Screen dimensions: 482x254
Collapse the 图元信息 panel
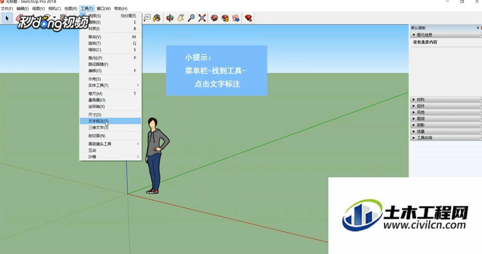(x=446, y=35)
